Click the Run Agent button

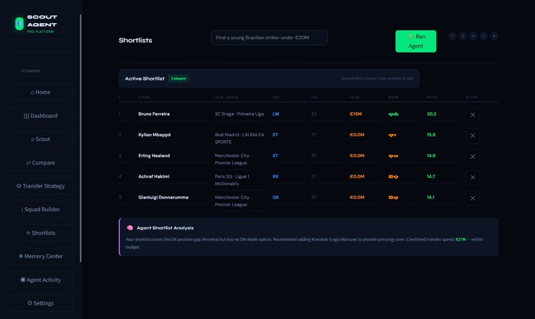pyautogui.click(x=416, y=41)
